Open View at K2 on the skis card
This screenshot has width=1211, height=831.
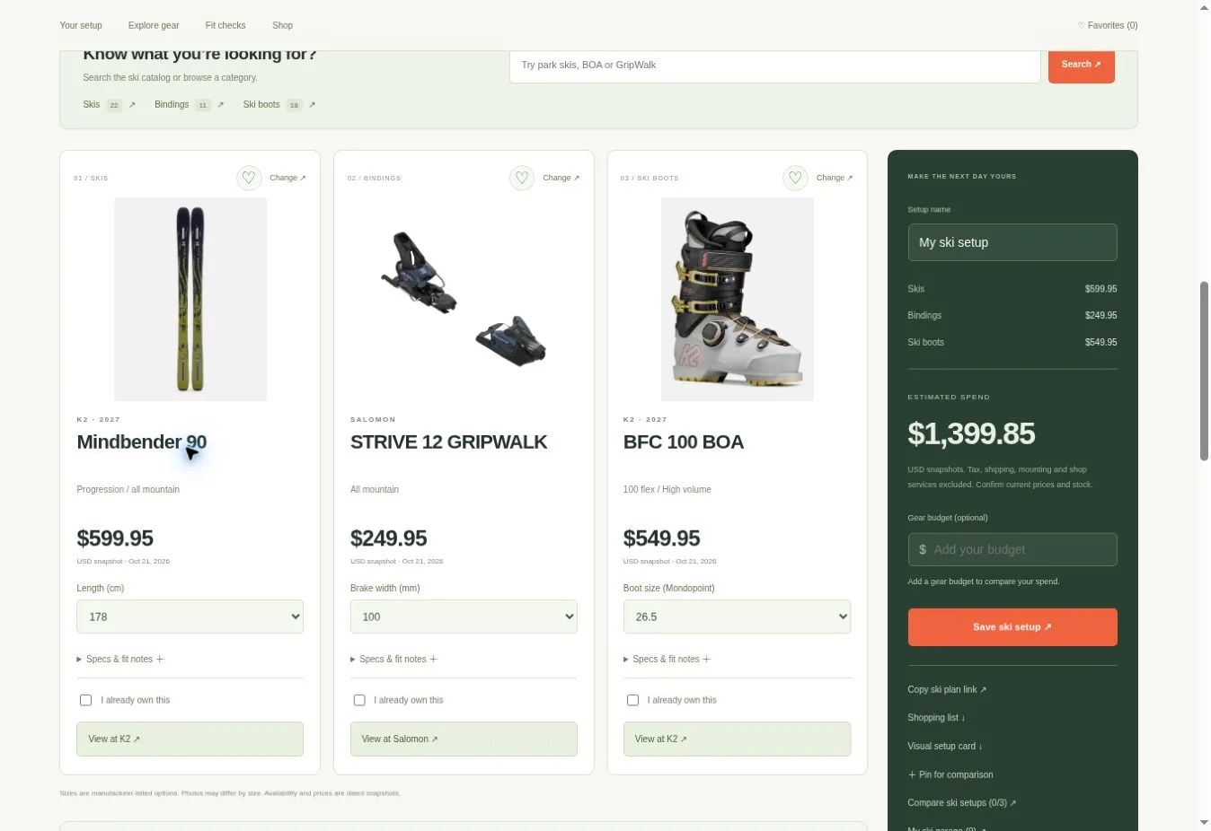pyautogui.click(x=190, y=739)
